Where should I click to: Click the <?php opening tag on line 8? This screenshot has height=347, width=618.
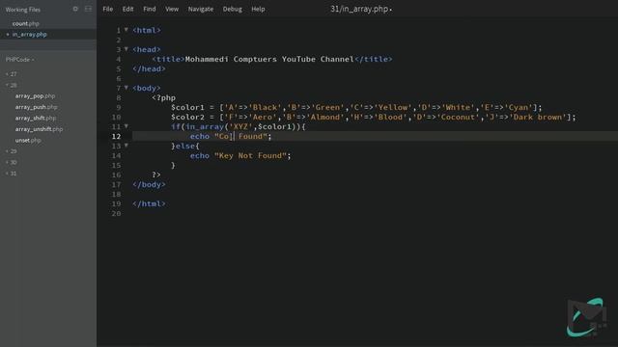pos(163,98)
